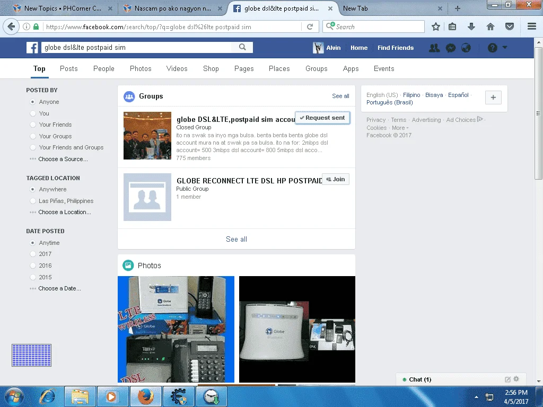Click the Firefox back arrow button
This screenshot has height=407, width=543.
pos(12,26)
